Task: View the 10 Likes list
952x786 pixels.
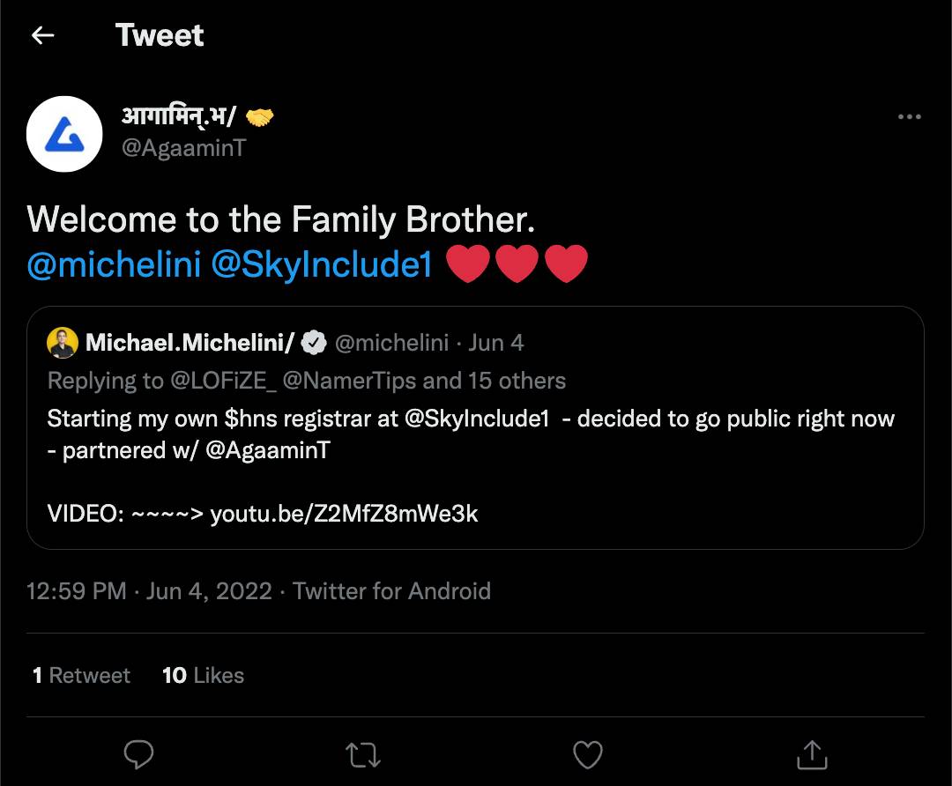Action: (203, 675)
